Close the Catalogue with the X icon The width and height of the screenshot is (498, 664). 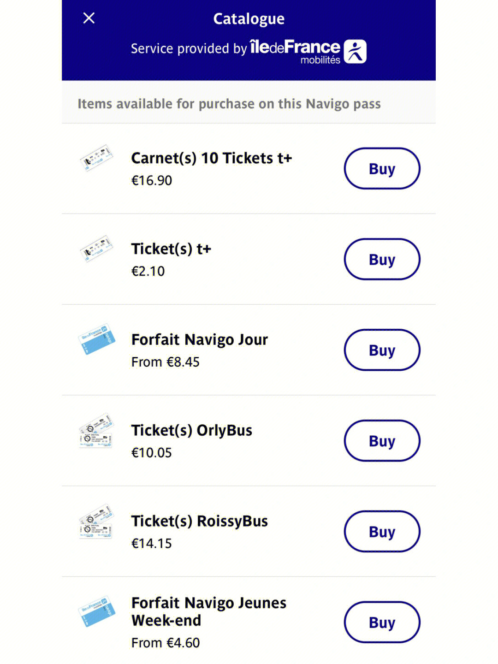click(89, 18)
